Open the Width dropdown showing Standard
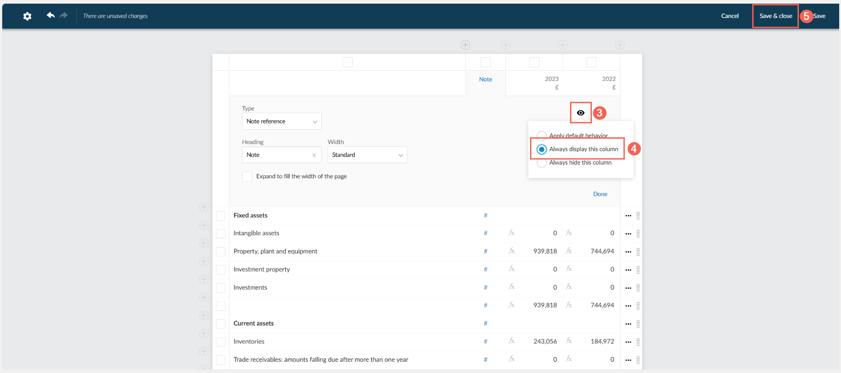Viewport: 841px width, 373px height. point(367,155)
